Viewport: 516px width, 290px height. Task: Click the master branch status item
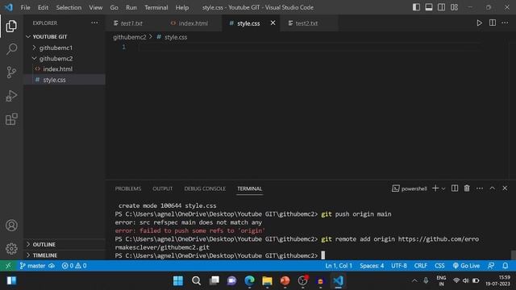tap(32, 266)
